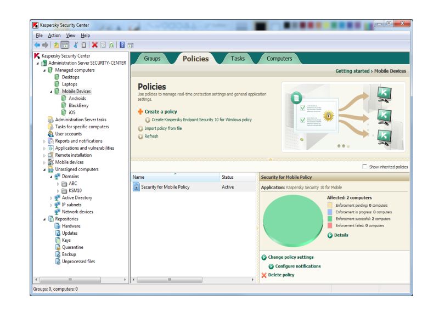Click the tree pane horizontal scrollbar
The image size is (439, 329).
[x=80, y=280]
